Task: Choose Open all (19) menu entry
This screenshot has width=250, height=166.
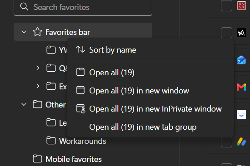Action: click(x=150, y=73)
